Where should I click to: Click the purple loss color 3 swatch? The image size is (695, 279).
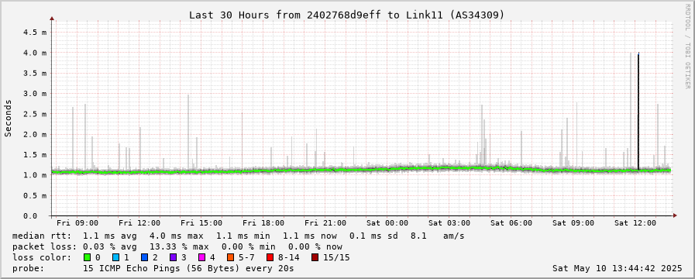[x=173, y=257]
